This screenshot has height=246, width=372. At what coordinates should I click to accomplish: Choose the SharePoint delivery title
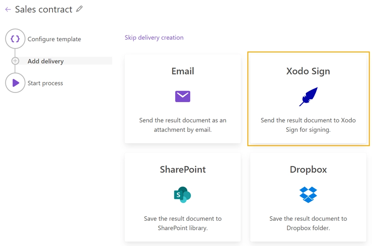click(183, 170)
